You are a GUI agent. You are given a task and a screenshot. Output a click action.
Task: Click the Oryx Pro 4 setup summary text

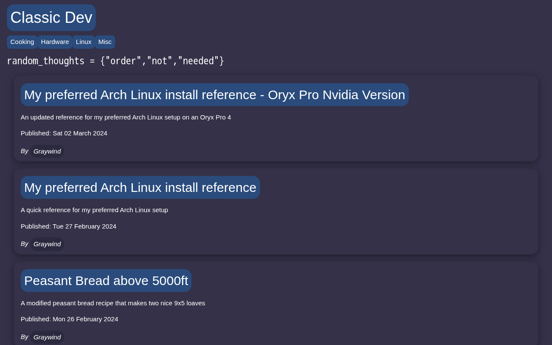(126, 117)
